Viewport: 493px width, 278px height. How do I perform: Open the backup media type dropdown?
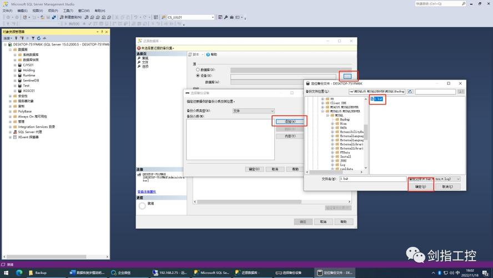[x=252, y=111]
